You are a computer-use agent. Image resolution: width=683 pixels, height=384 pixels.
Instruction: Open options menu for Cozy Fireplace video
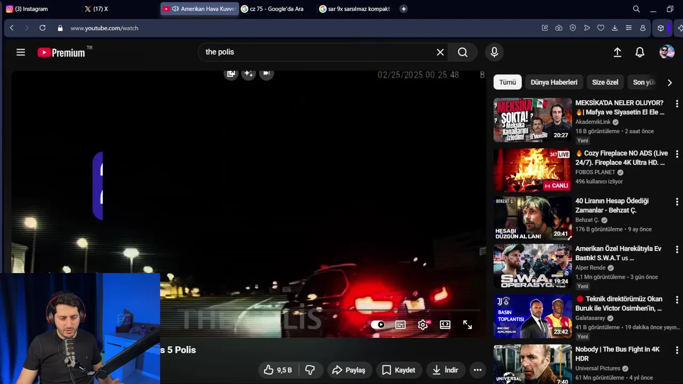(677, 154)
